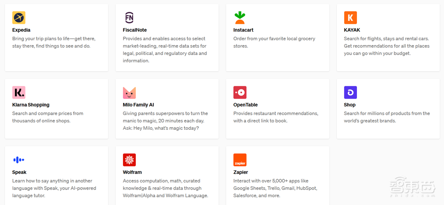Click the FiscalNote FN logo icon

pos(129,18)
